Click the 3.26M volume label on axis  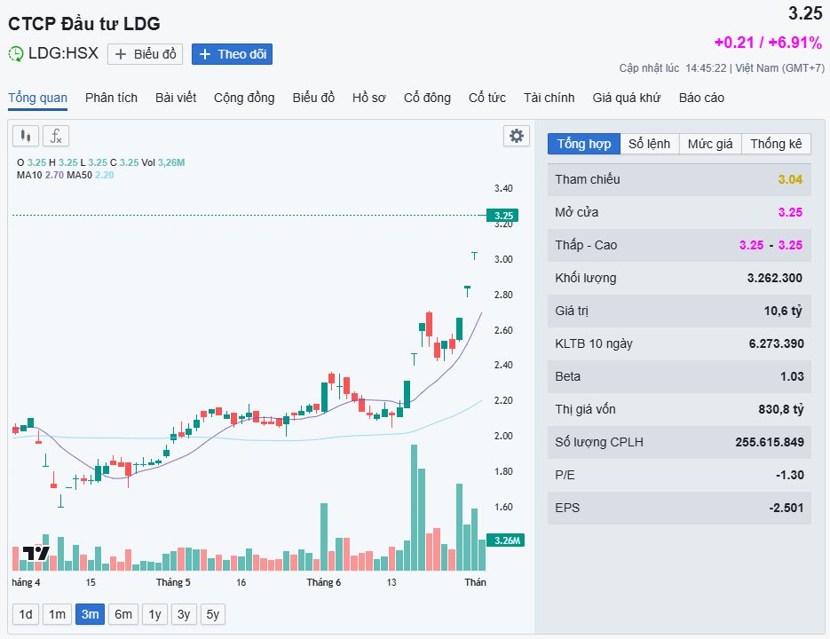506,540
